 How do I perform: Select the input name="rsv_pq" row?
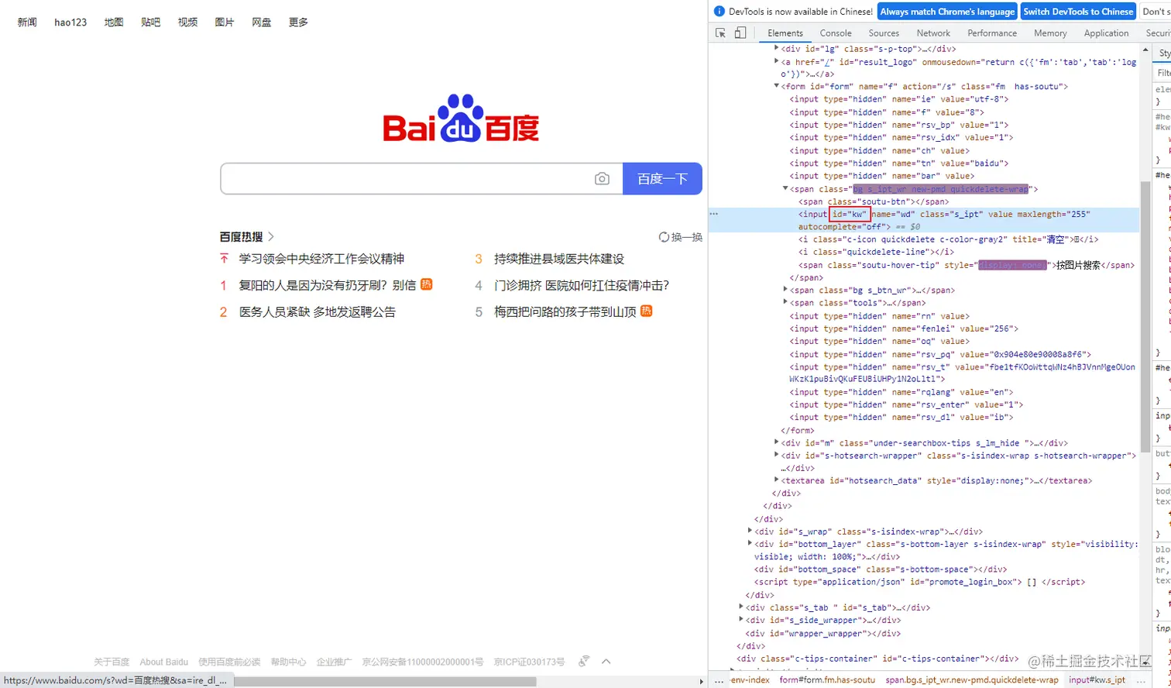tap(940, 354)
